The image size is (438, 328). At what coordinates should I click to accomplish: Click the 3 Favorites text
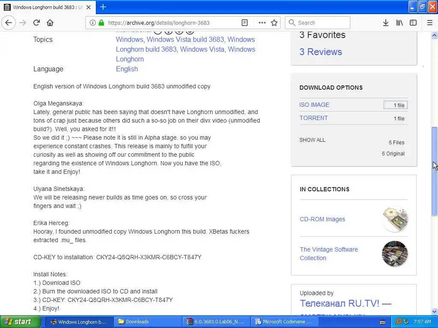(x=323, y=35)
